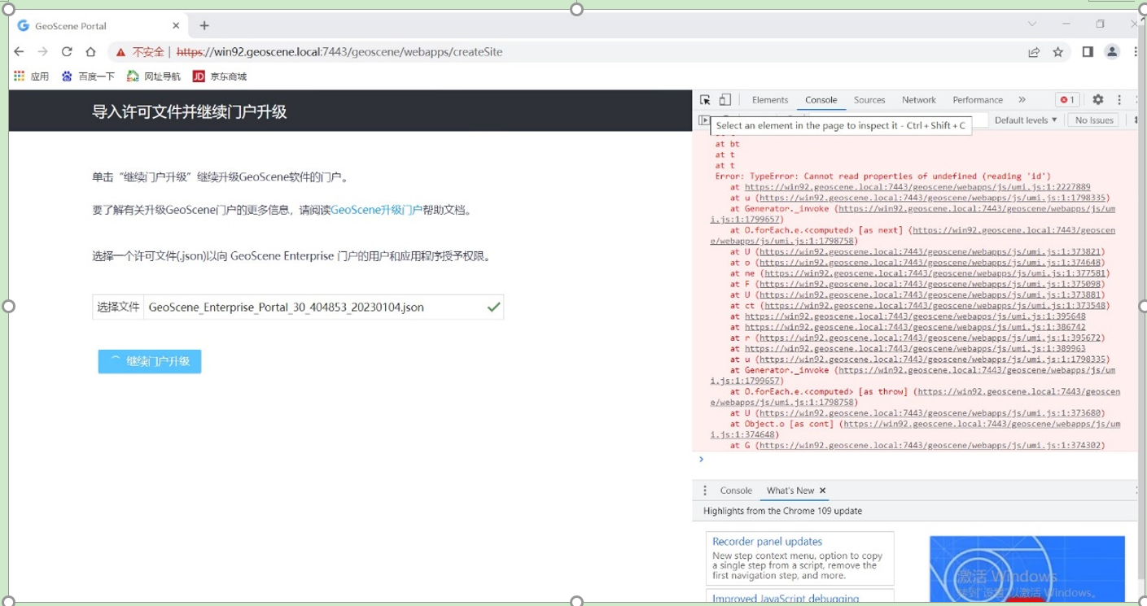Viewport: 1147px width, 606px height.
Task: Click the 'Error: TypeError: Cannot read properties' line
Action: [x=883, y=177]
